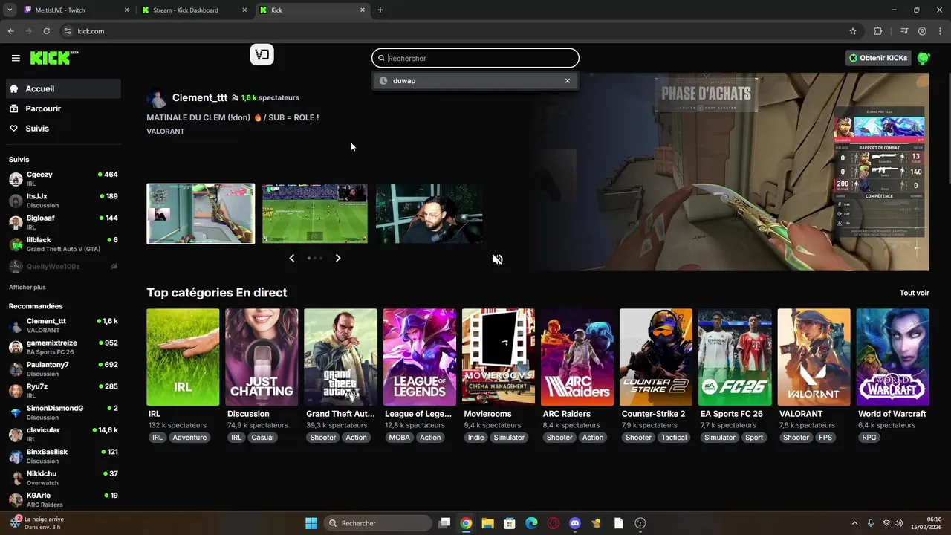
Task: Open File Explorer from taskbar
Action: [x=487, y=523]
